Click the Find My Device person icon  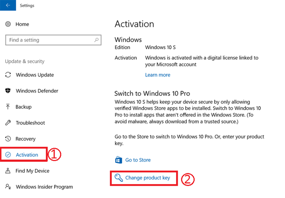(8, 170)
